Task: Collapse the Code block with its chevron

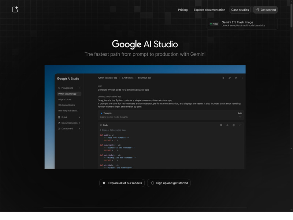Action: pos(240,125)
